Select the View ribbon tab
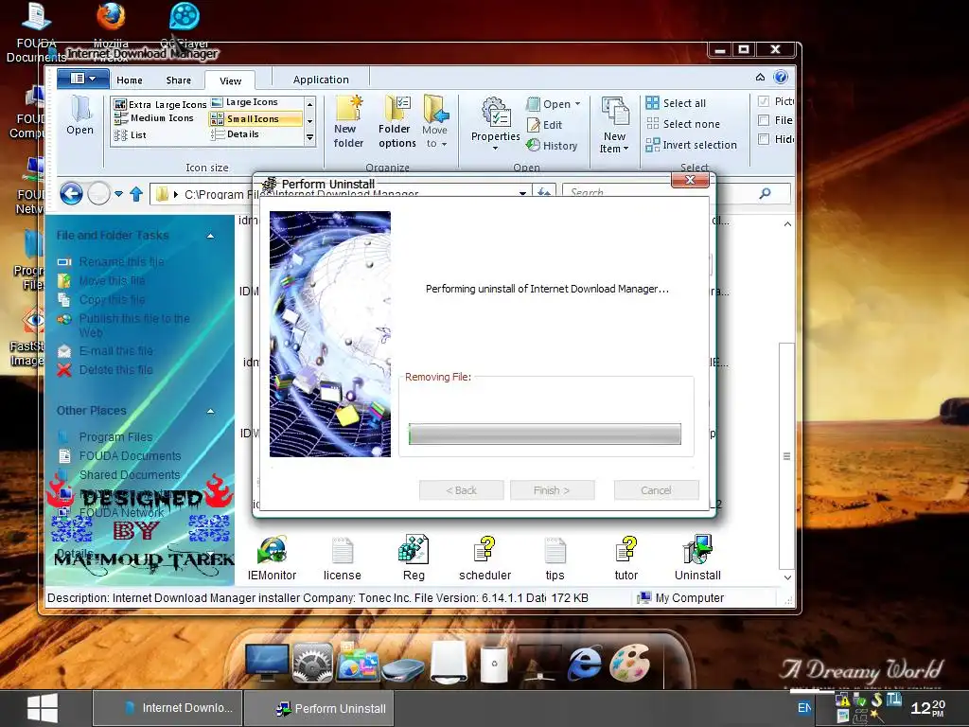The width and height of the screenshot is (969, 727). [230, 80]
